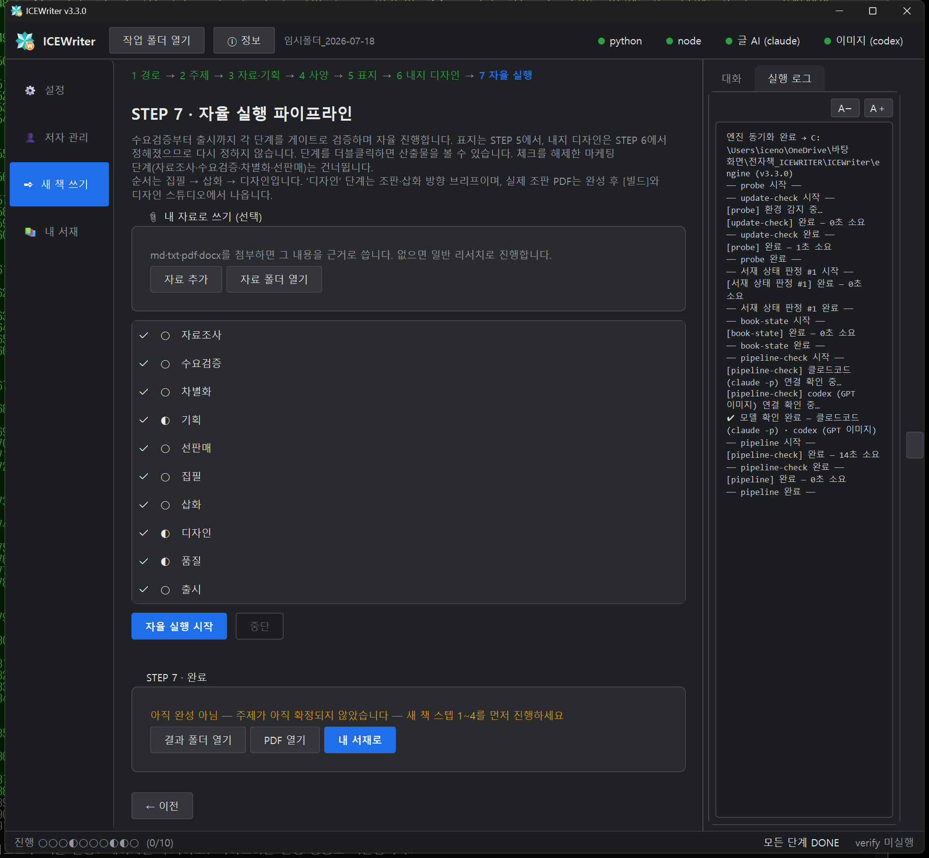This screenshot has height=858, width=929.
Task: Click the right-edge vertical scrollbar thumb
Action: tap(915, 445)
